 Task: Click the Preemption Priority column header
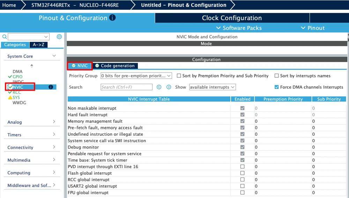[283, 99]
